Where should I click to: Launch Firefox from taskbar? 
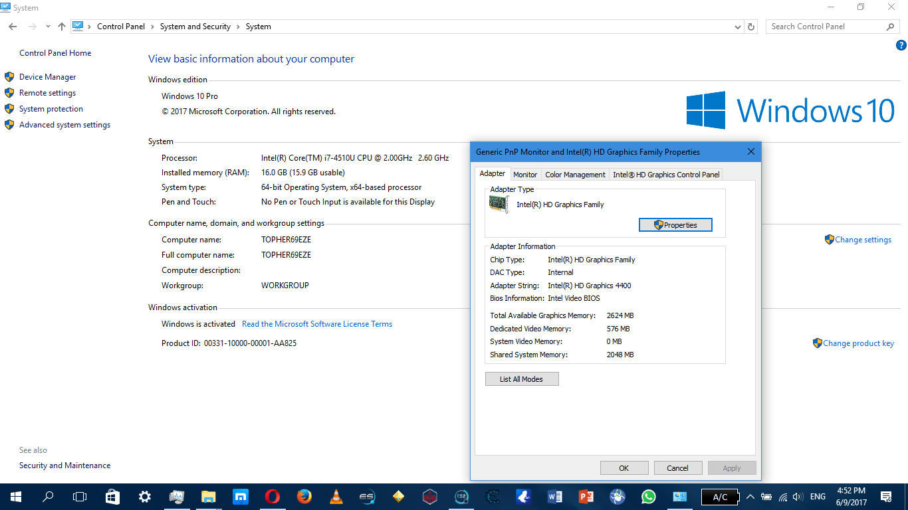coord(304,497)
